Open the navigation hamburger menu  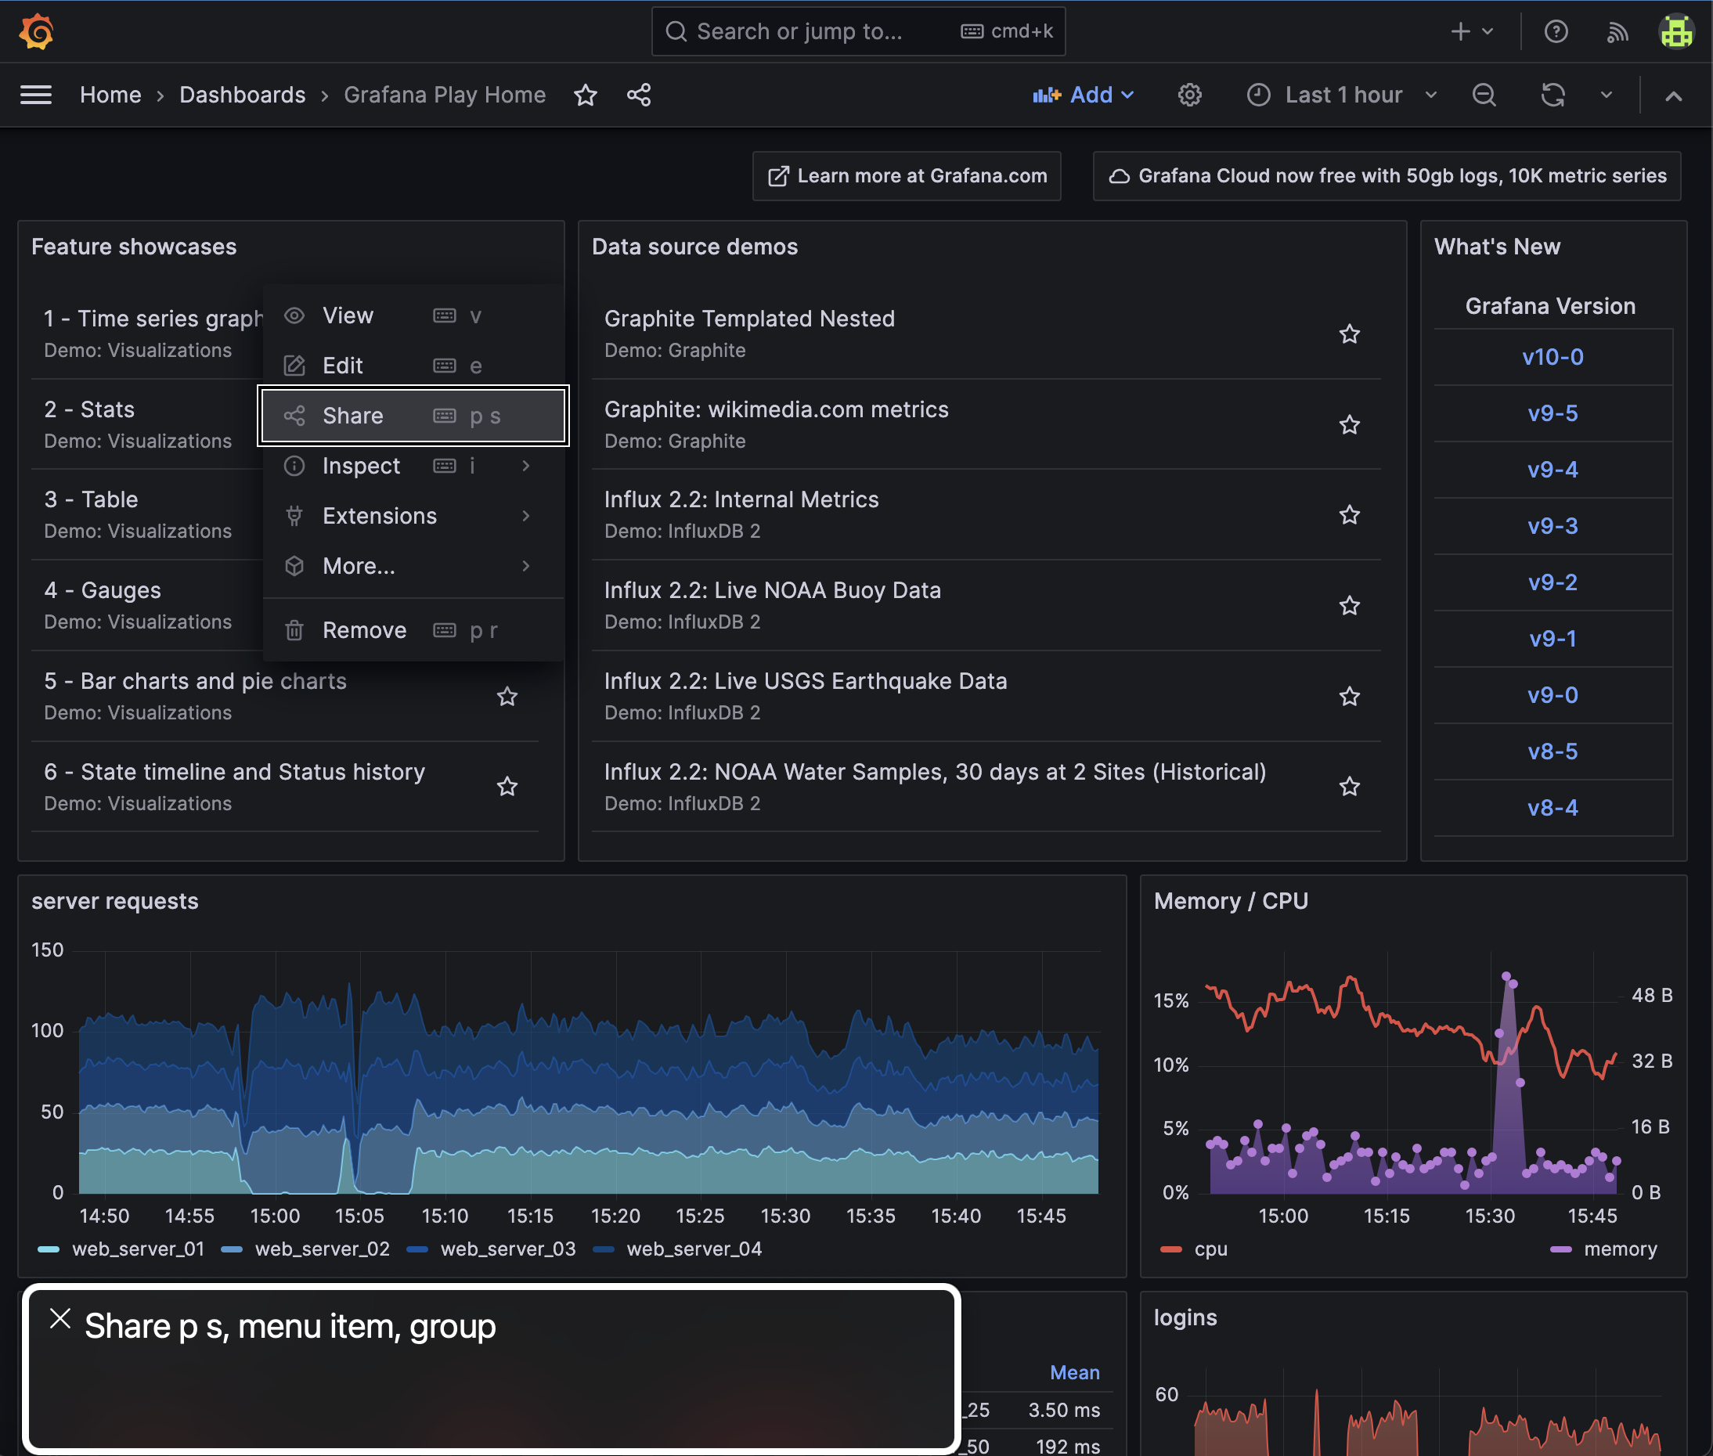point(36,94)
